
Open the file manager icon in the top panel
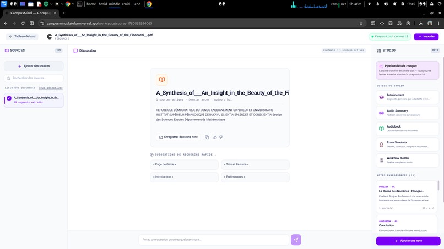pyautogui.click(x=31, y=4)
